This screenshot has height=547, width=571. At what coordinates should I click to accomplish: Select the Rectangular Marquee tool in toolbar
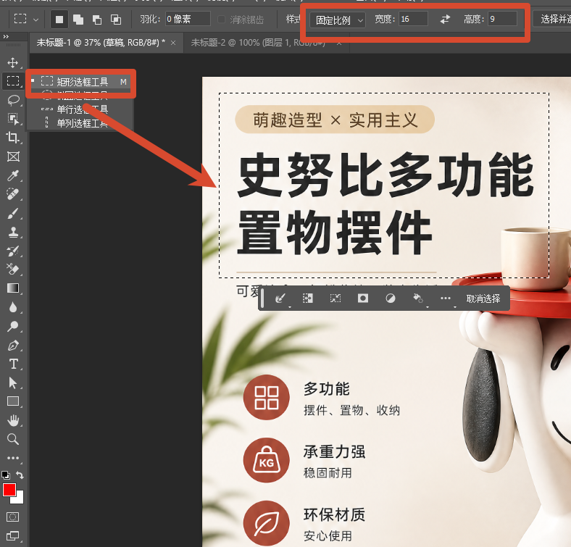tap(13, 81)
